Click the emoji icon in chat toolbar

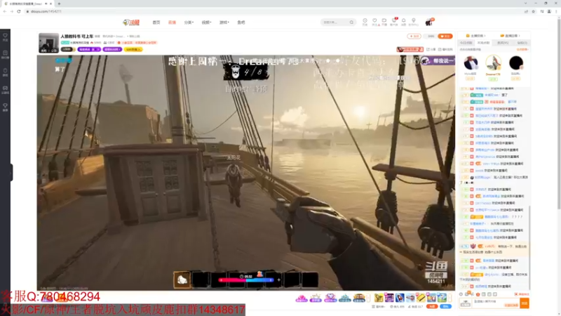click(x=461, y=294)
